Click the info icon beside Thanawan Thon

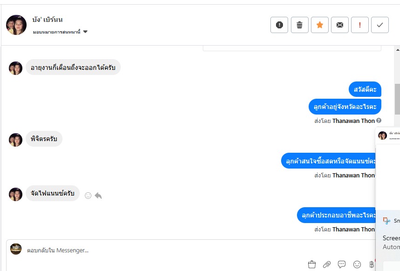pyautogui.click(x=379, y=121)
